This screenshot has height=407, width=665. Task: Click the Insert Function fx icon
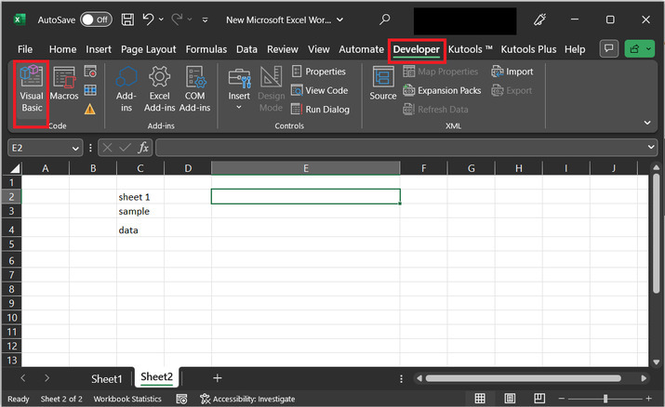click(x=143, y=148)
